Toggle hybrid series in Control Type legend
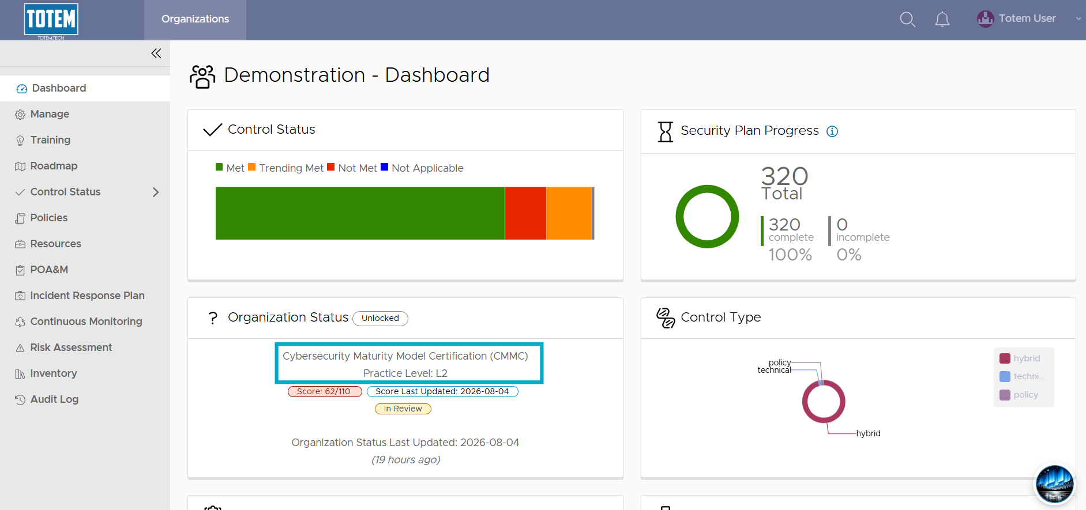 (1020, 358)
